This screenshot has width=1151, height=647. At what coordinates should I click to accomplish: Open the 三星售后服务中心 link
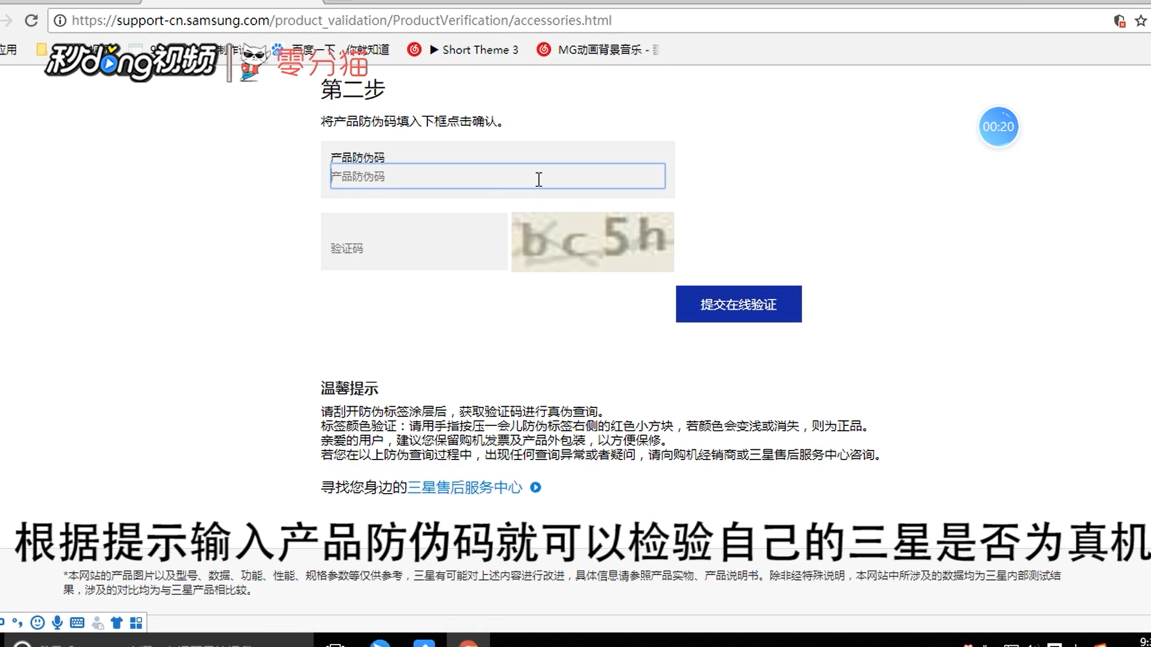[465, 488]
